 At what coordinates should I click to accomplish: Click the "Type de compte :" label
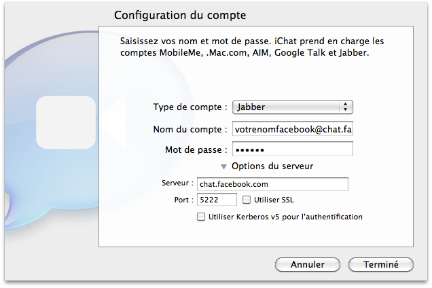pos(190,107)
